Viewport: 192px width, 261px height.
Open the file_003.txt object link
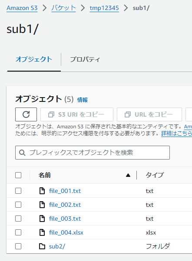pos(65,219)
